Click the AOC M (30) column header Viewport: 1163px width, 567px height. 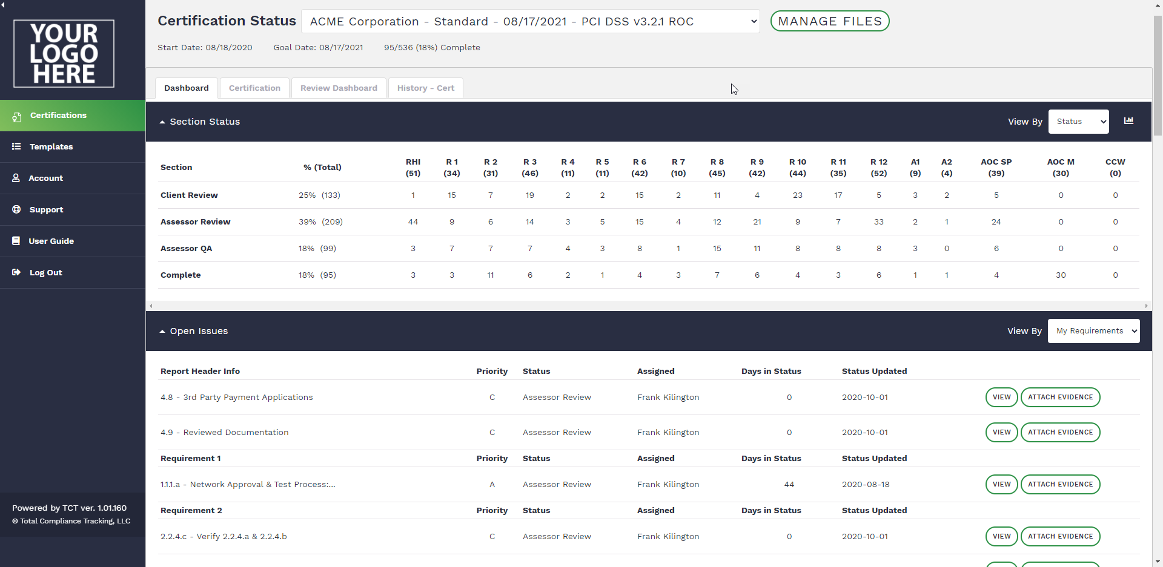(1061, 168)
